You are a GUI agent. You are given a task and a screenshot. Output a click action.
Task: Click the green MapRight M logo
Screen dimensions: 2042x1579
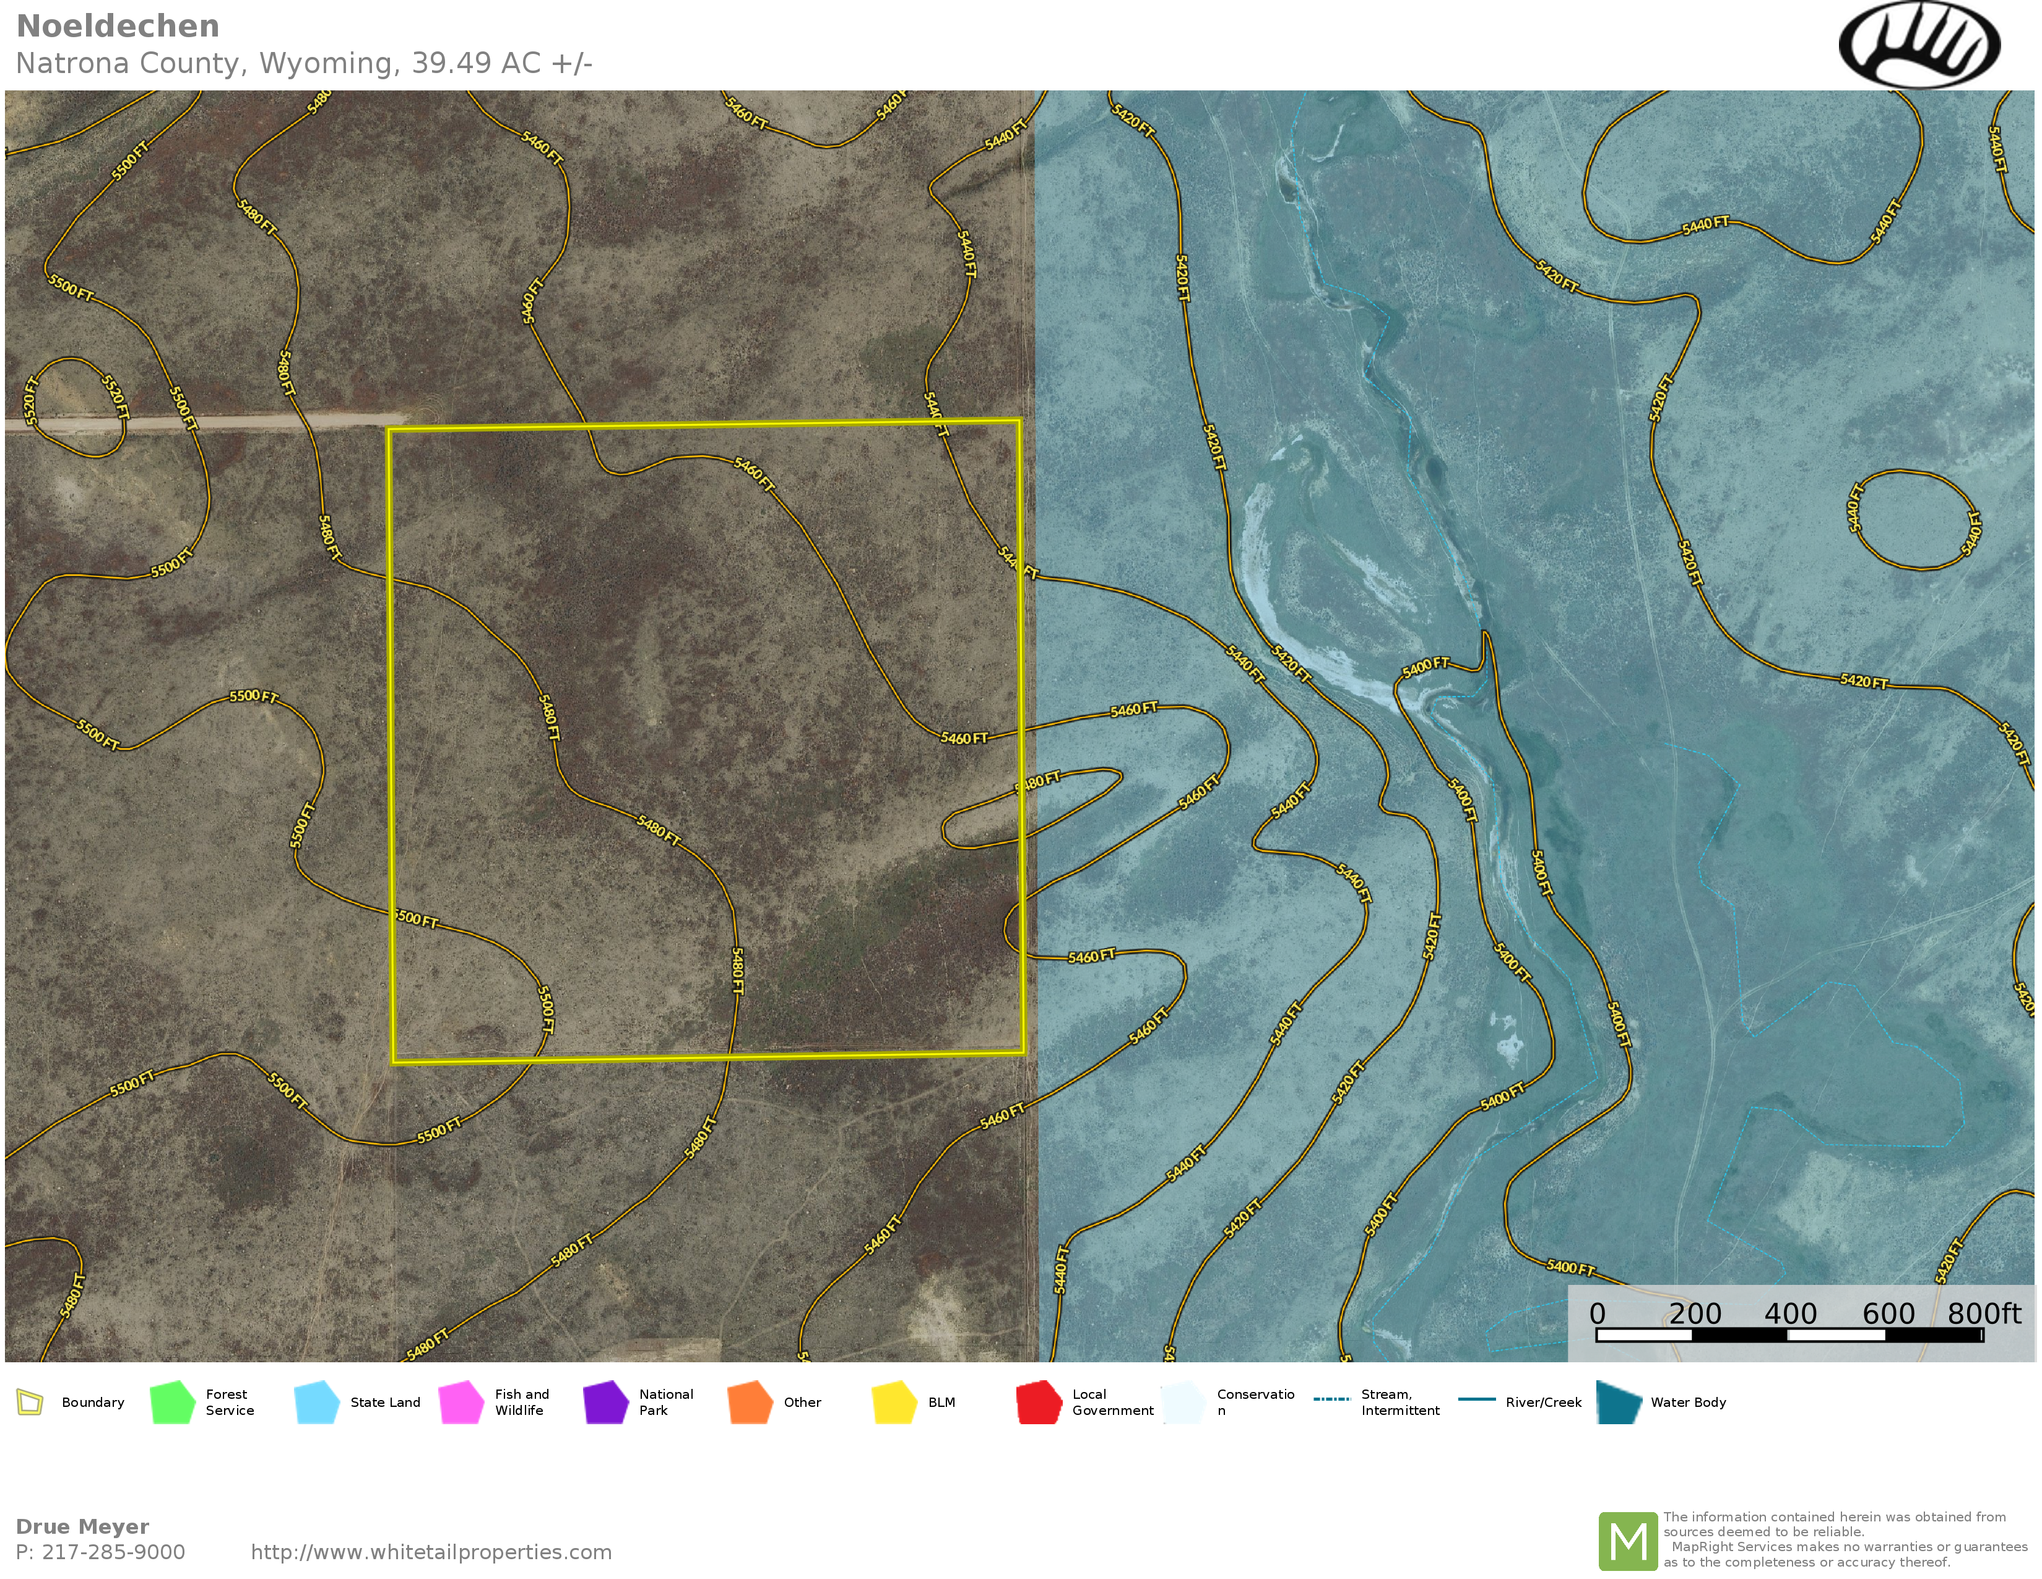tap(1628, 1541)
